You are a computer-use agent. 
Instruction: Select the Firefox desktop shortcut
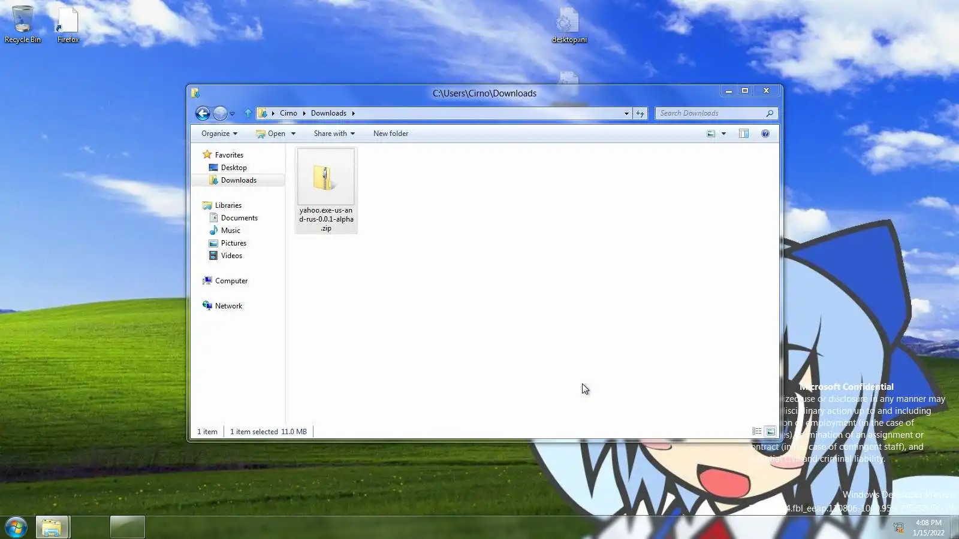click(x=68, y=25)
